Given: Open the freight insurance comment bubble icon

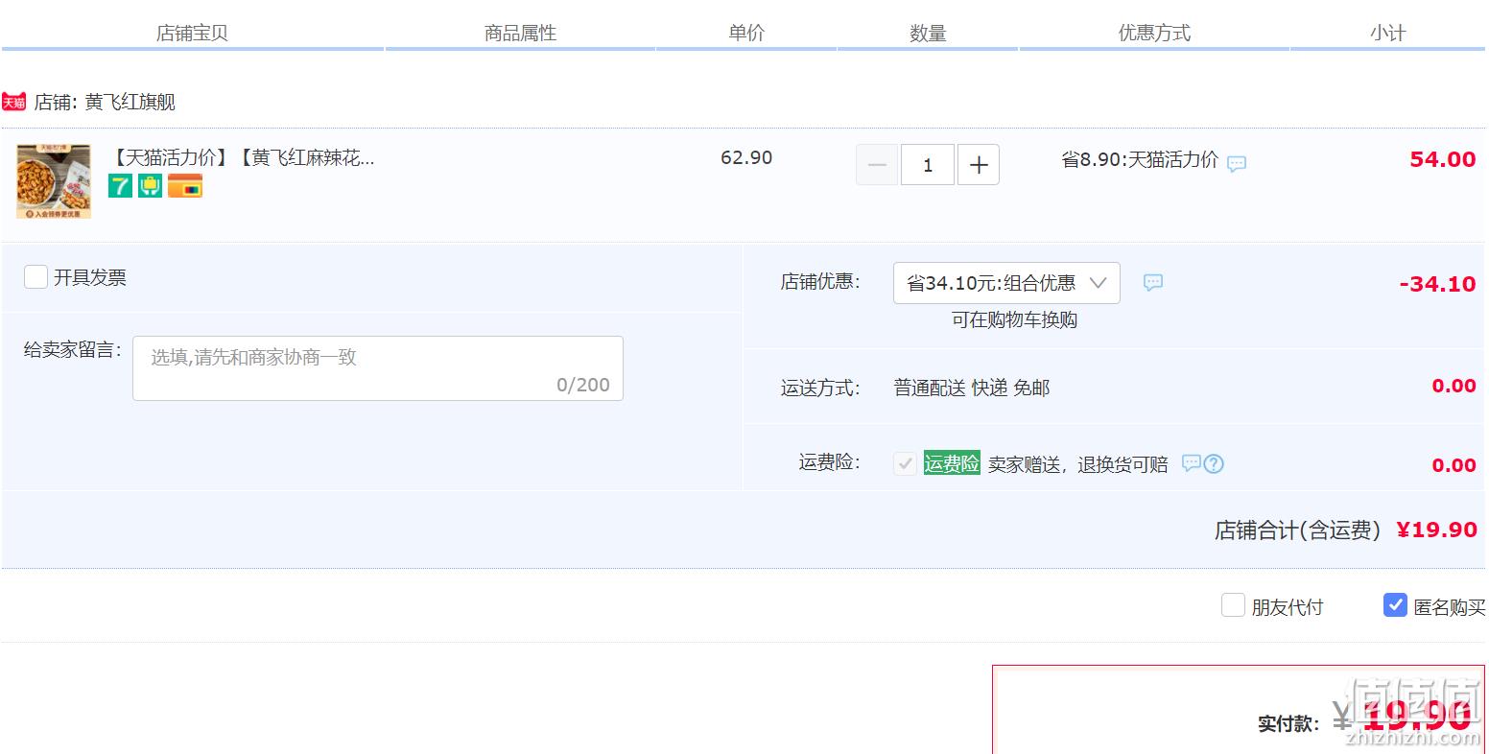Looking at the screenshot, I should 1191,463.
